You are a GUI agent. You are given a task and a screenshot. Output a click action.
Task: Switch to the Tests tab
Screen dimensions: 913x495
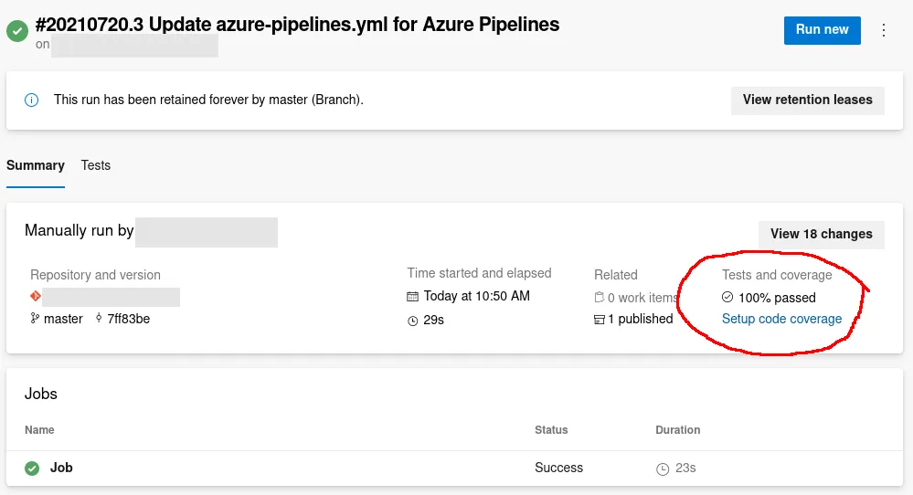pyautogui.click(x=96, y=165)
